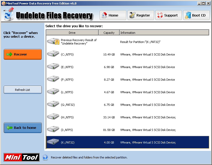
Task: Minimize the MiniTool window
Action: (x=199, y=3)
